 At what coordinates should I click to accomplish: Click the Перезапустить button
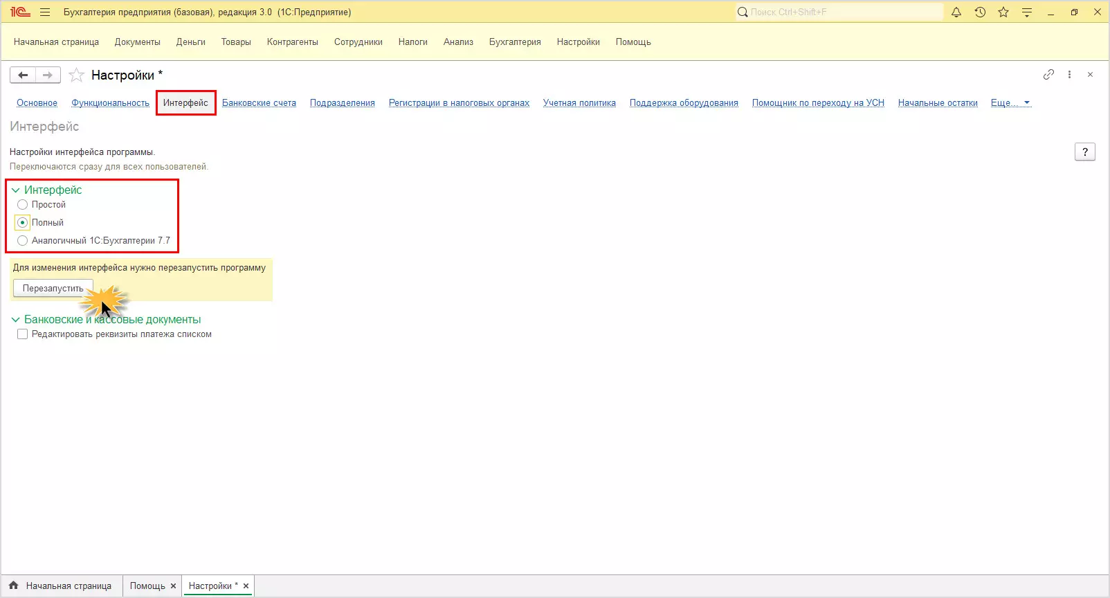click(x=53, y=289)
